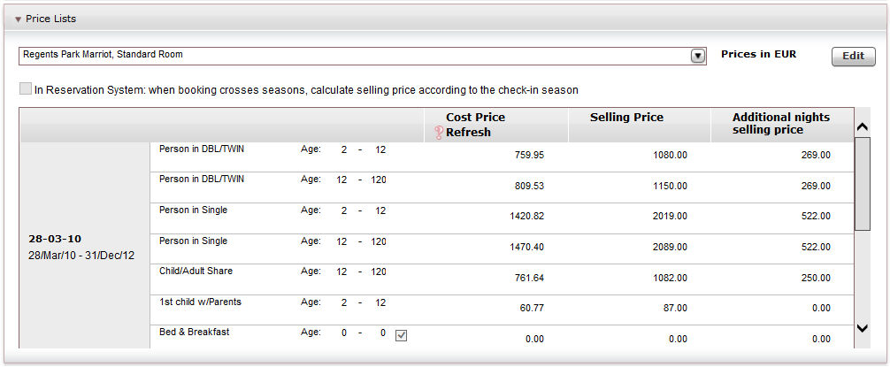Screen dimensions: 890x367
Task: Click the red question mark help icon
Action: point(438,133)
